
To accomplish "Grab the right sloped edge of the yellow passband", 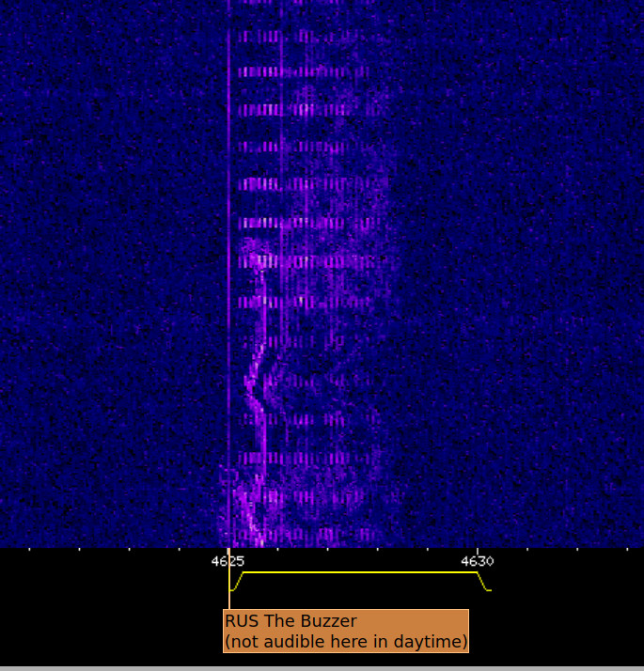I will click(483, 582).
